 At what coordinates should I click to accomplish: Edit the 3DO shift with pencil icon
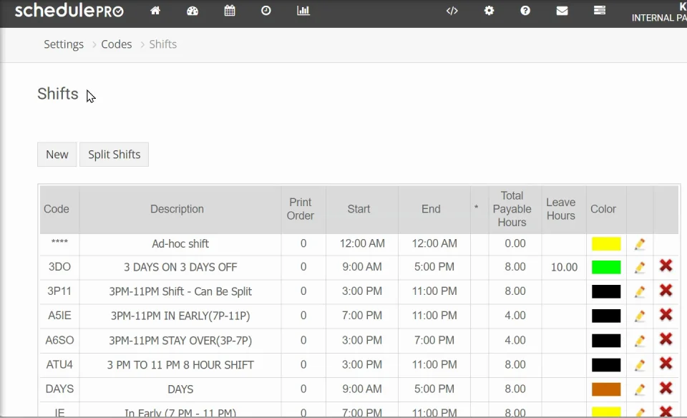tap(640, 268)
